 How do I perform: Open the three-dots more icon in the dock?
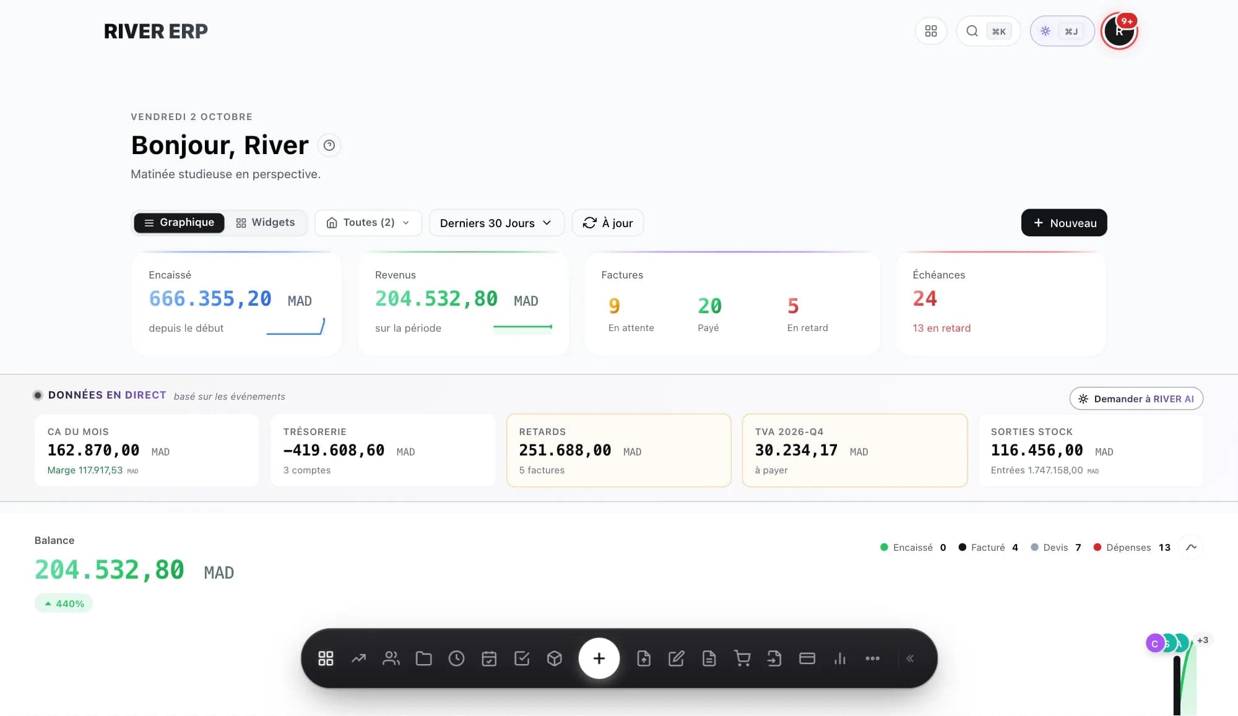point(873,658)
